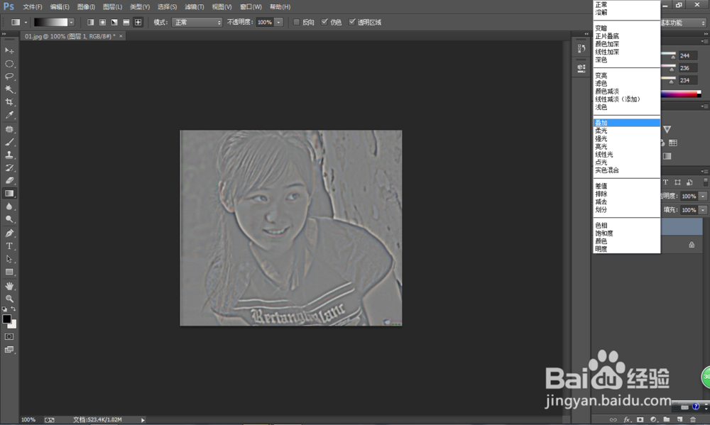The image size is (710, 425).
Task: Open the layer opacity dropdown arrow
Action: 703,197
